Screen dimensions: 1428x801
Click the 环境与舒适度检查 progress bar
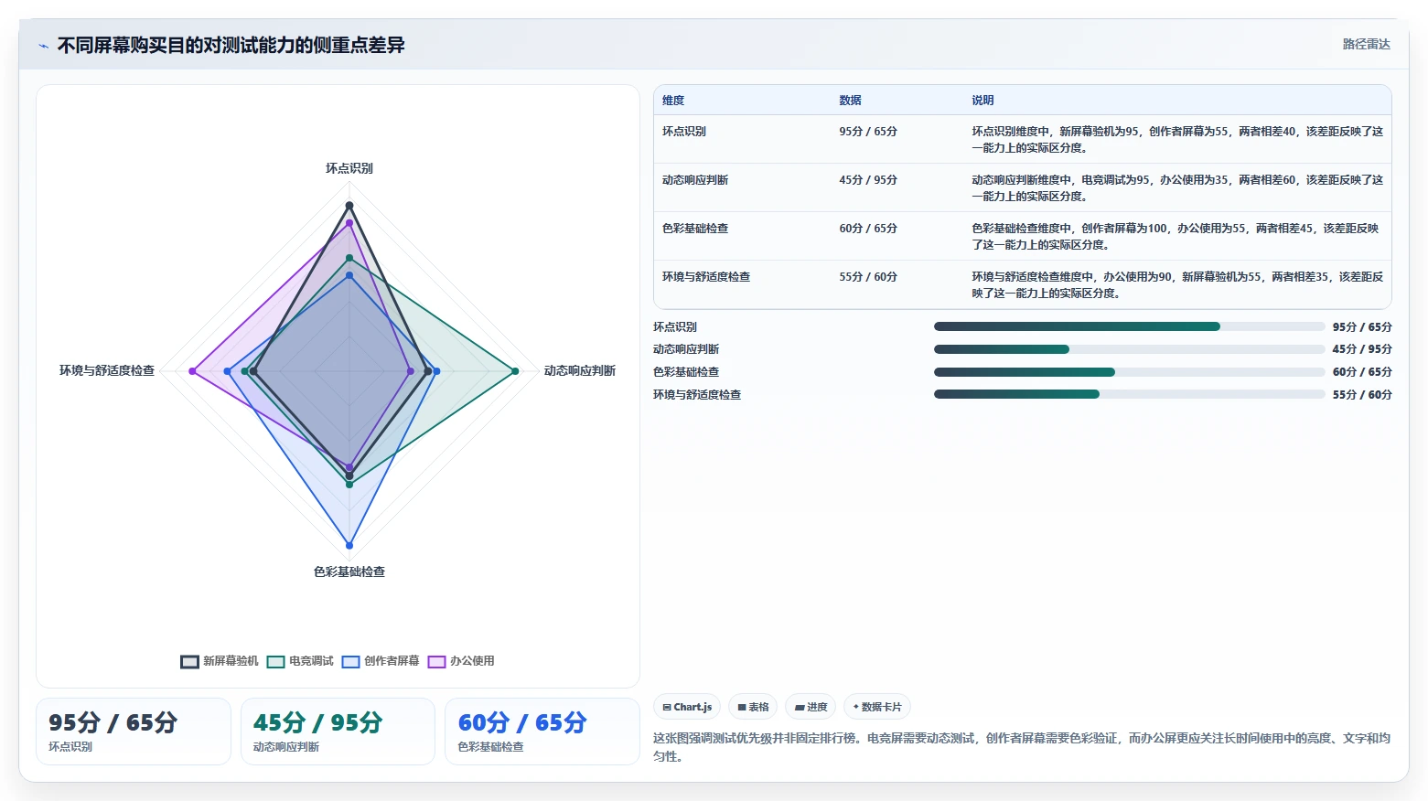[1129, 394]
